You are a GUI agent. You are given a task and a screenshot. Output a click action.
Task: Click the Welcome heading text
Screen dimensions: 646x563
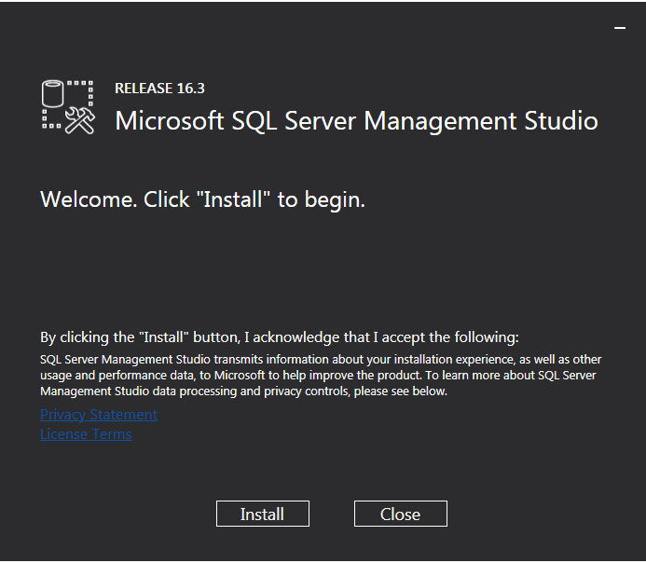pyautogui.click(x=202, y=199)
